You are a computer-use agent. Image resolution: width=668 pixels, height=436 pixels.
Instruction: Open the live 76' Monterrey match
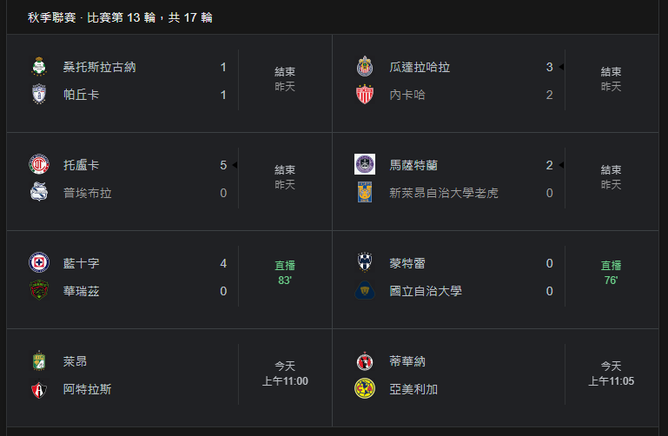pyautogui.click(x=495, y=280)
